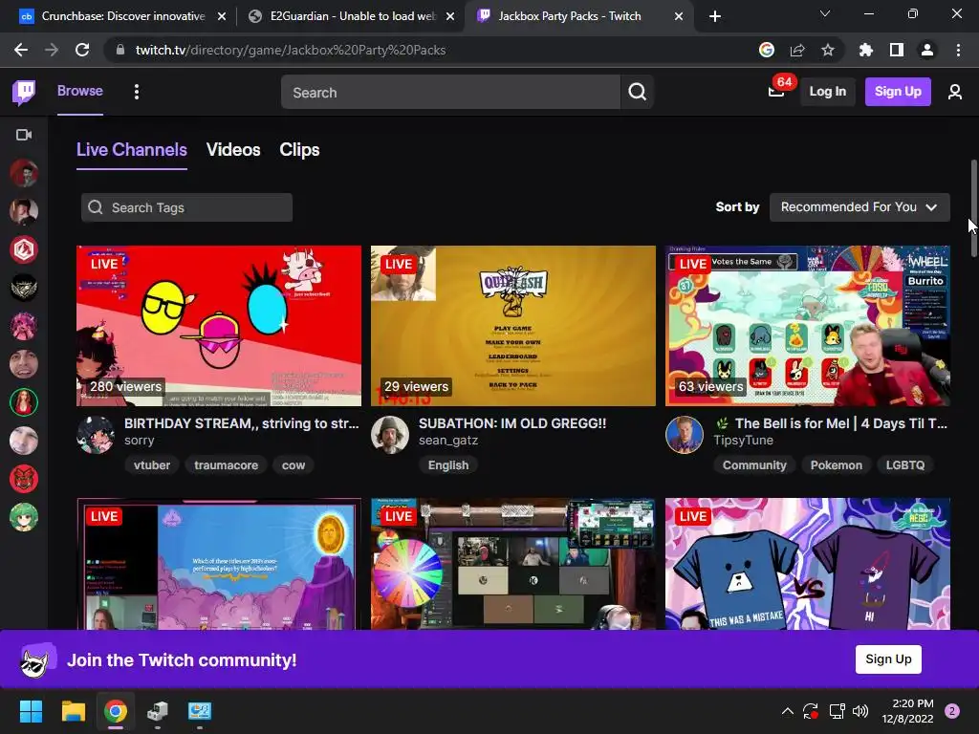Click the volume icon in system tray
This screenshot has width=979, height=734.
click(x=860, y=711)
